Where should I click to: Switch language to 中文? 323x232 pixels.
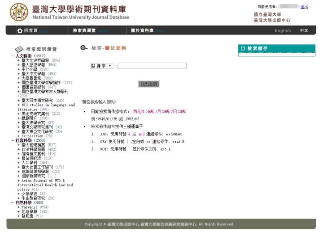(304, 30)
